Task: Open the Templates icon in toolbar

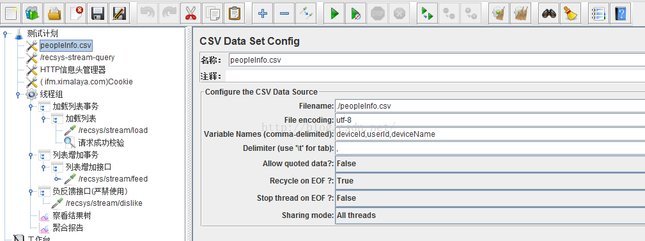Action: (33, 13)
